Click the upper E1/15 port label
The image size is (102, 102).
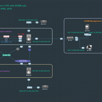click(20, 39)
